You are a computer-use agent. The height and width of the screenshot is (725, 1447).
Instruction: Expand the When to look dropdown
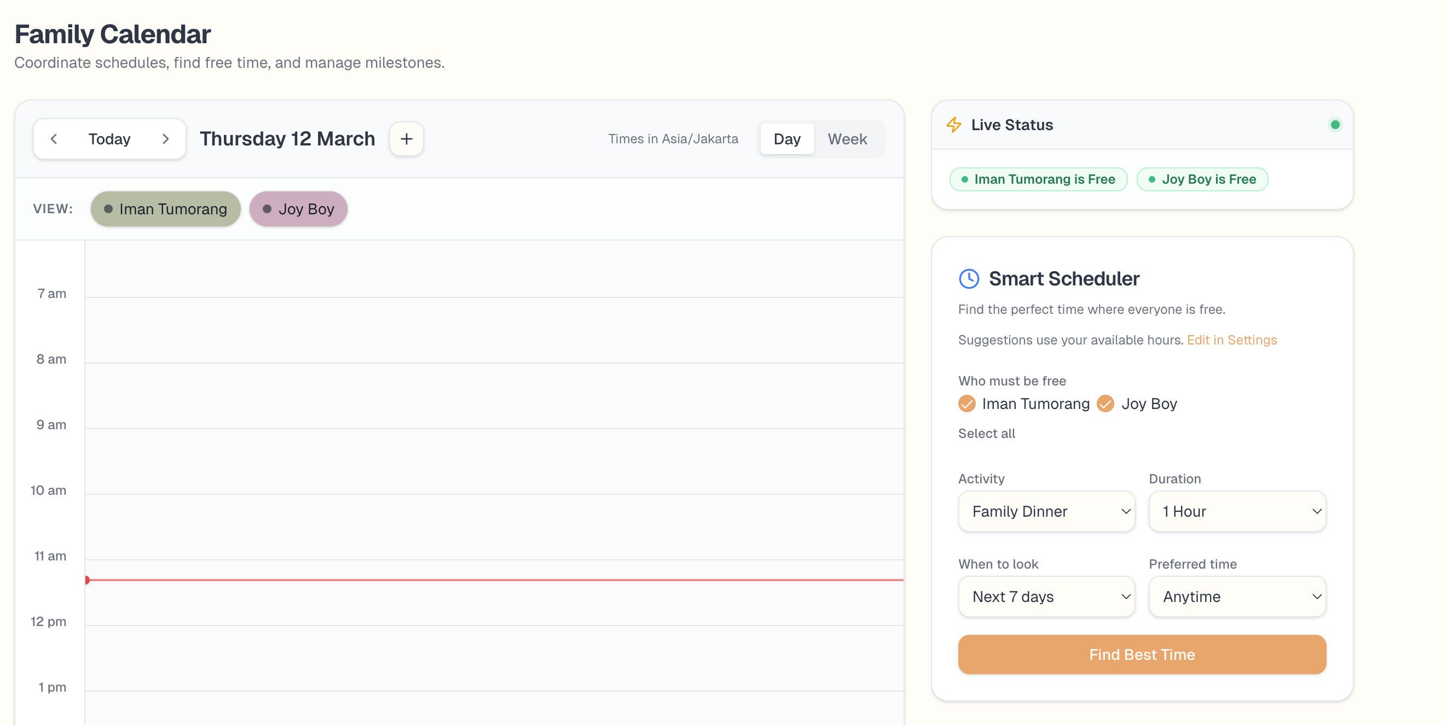pos(1046,597)
